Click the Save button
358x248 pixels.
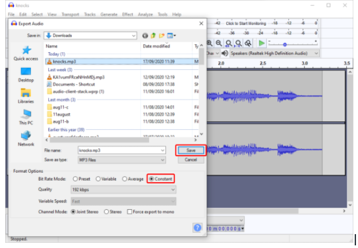pos(191,150)
